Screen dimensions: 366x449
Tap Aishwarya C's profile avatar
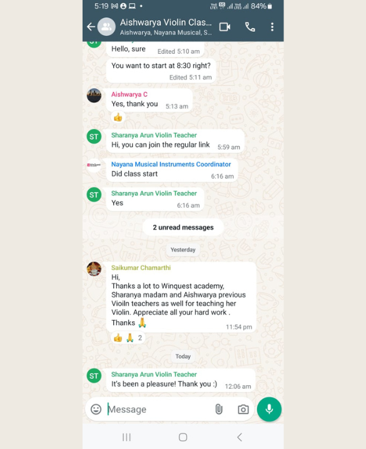94,95
